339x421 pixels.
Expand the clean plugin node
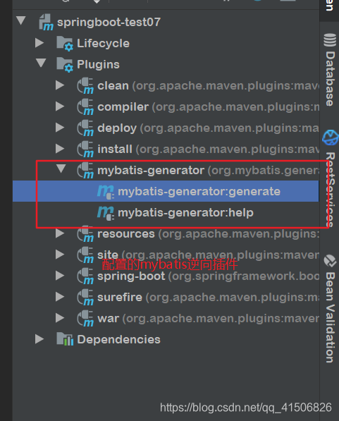[x=60, y=85]
